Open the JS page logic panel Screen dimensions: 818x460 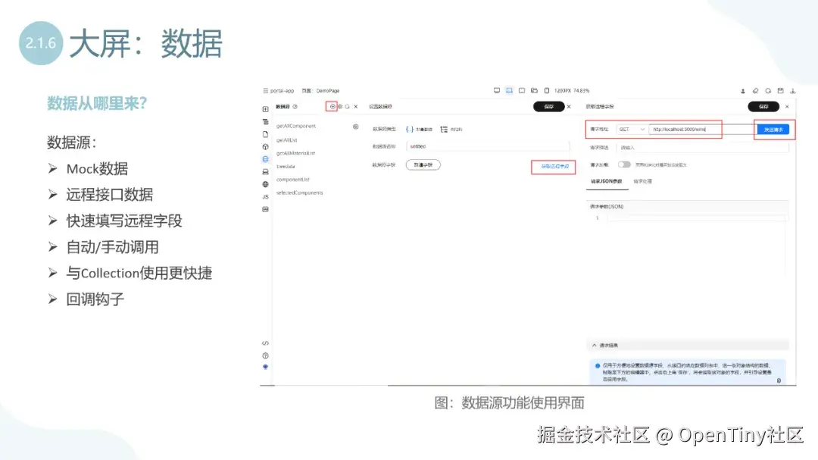coord(265,196)
